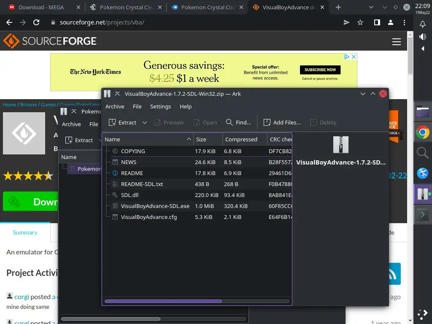Open the browser profile icon
The width and height of the screenshot is (432, 324).
point(391,23)
